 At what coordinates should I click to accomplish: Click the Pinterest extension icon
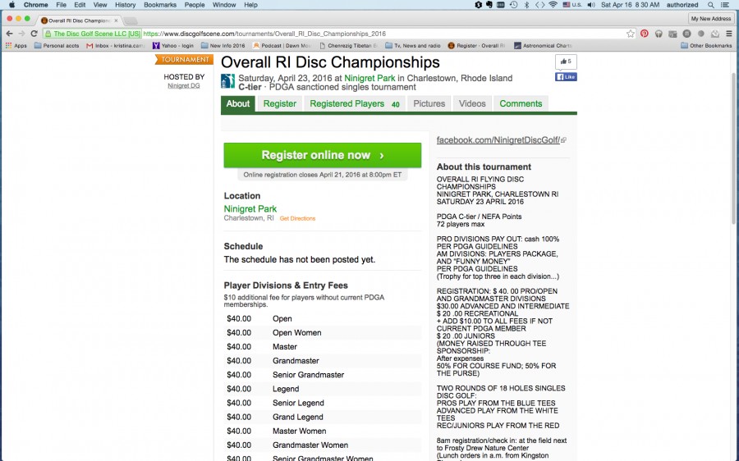[645, 34]
